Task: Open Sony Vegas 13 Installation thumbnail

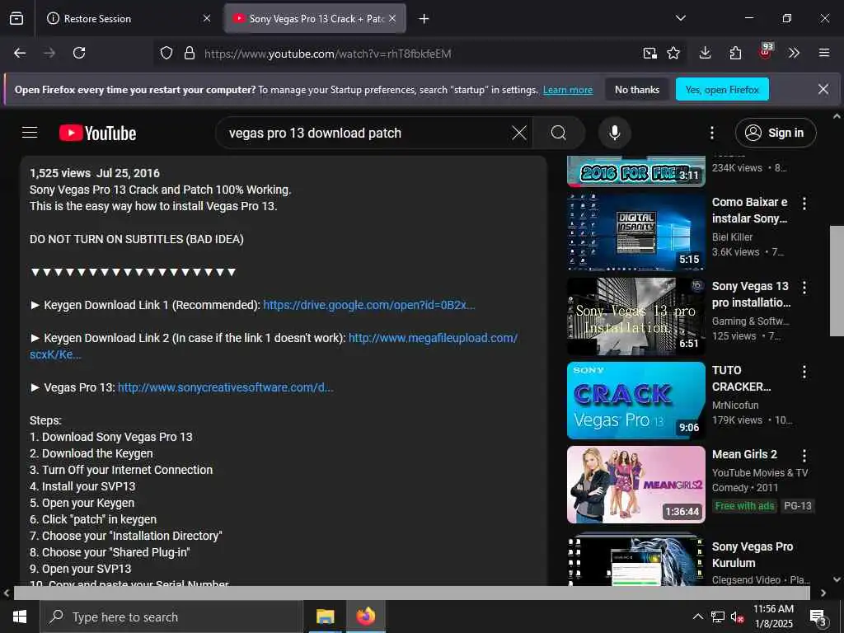Action: [635, 316]
